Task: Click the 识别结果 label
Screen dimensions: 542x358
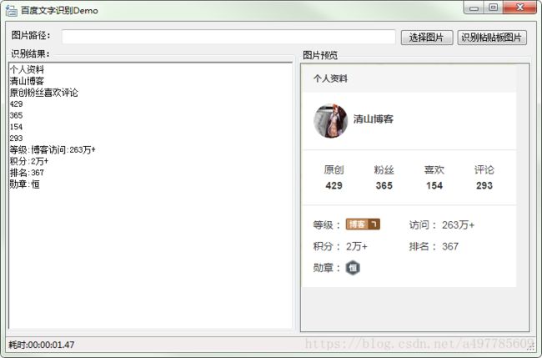Action: 30,53
